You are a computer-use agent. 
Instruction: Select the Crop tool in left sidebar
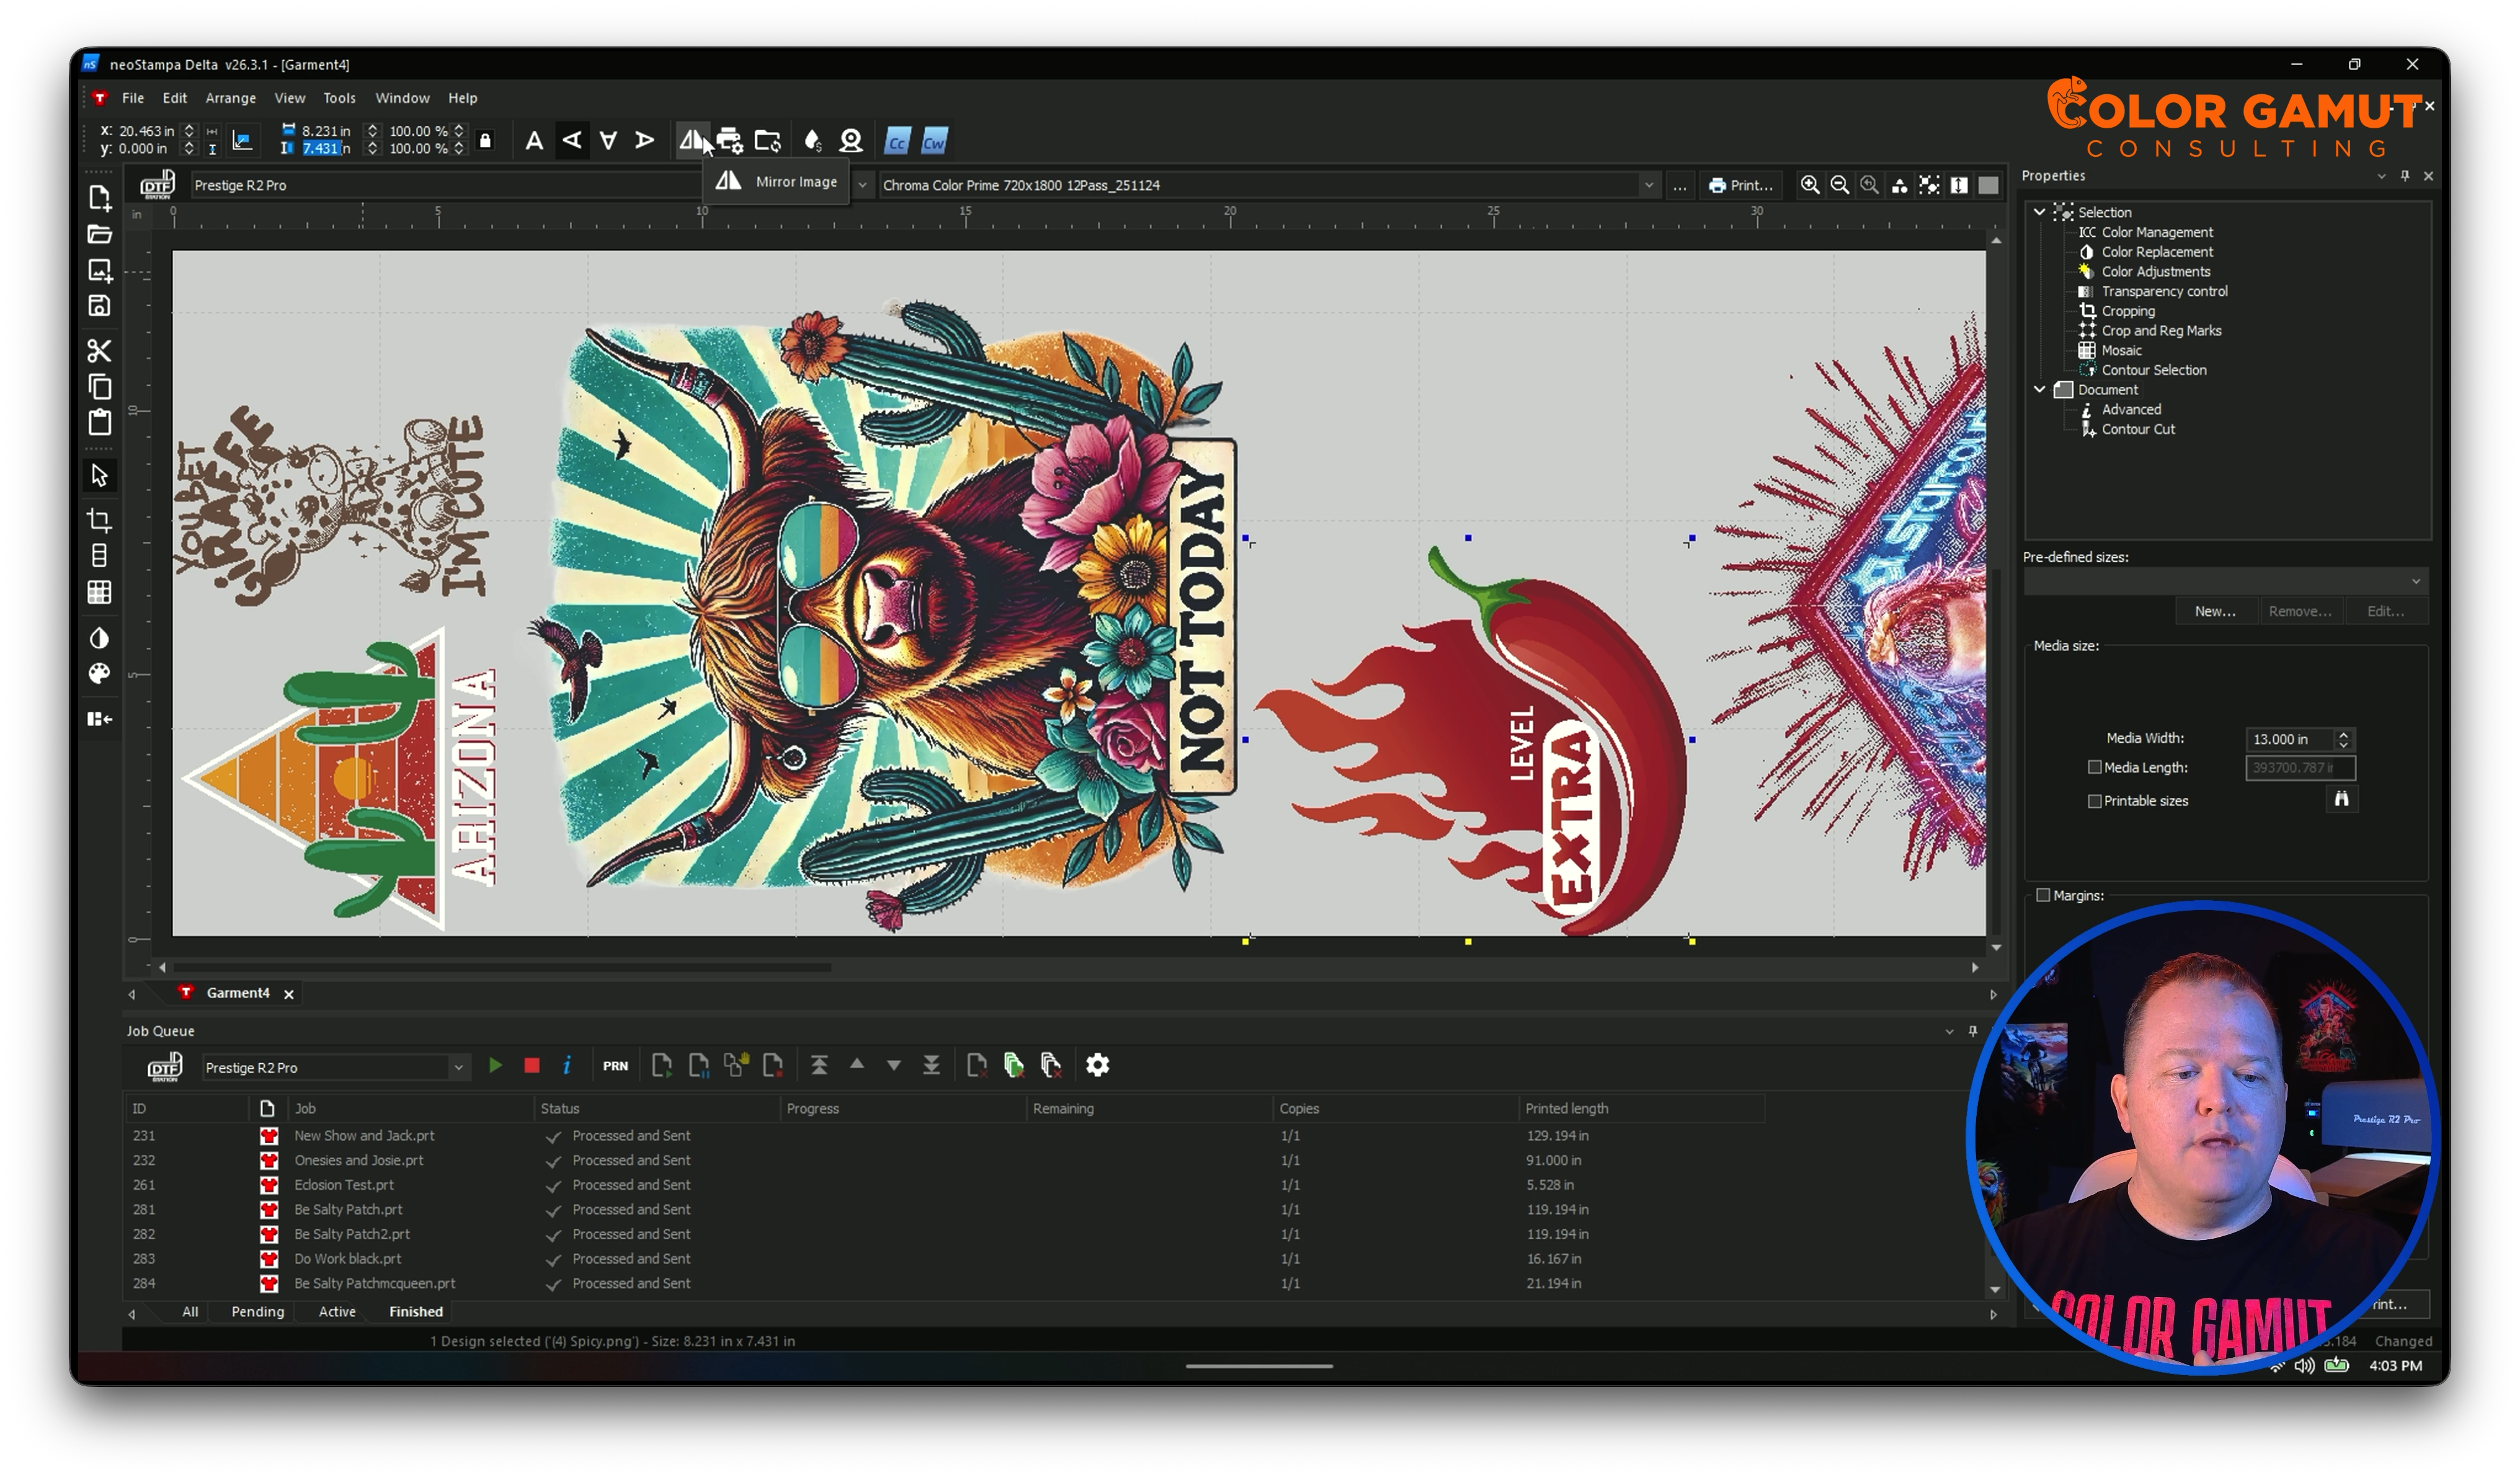pyautogui.click(x=99, y=520)
